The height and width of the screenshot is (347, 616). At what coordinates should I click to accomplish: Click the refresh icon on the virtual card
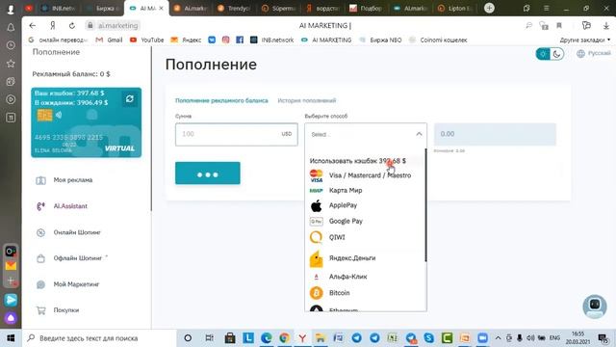(x=130, y=99)
